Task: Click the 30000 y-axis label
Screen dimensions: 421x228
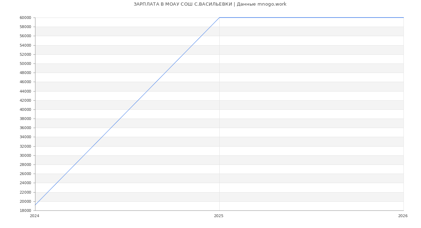Action: point(25,156)
